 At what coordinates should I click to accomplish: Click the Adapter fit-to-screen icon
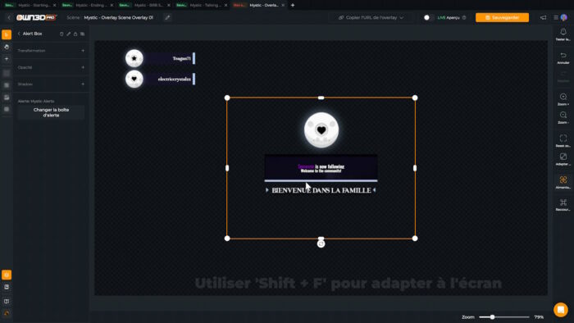pyautogui.click(x=563, y=157)
